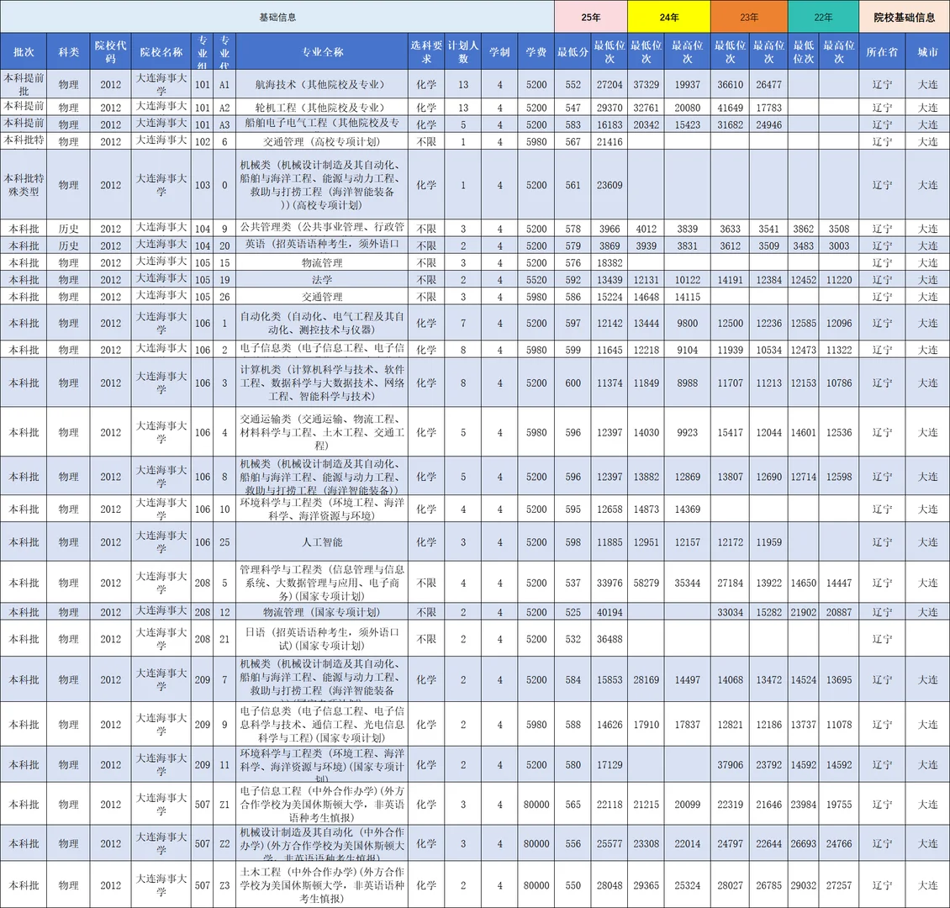Select the 计划人数 column header
The image size is (950, 908).
[x=463, y=51]
